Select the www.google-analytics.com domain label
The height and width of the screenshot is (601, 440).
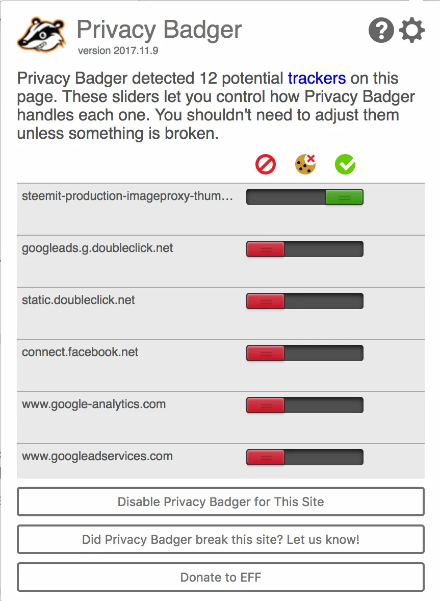point(94,405)
